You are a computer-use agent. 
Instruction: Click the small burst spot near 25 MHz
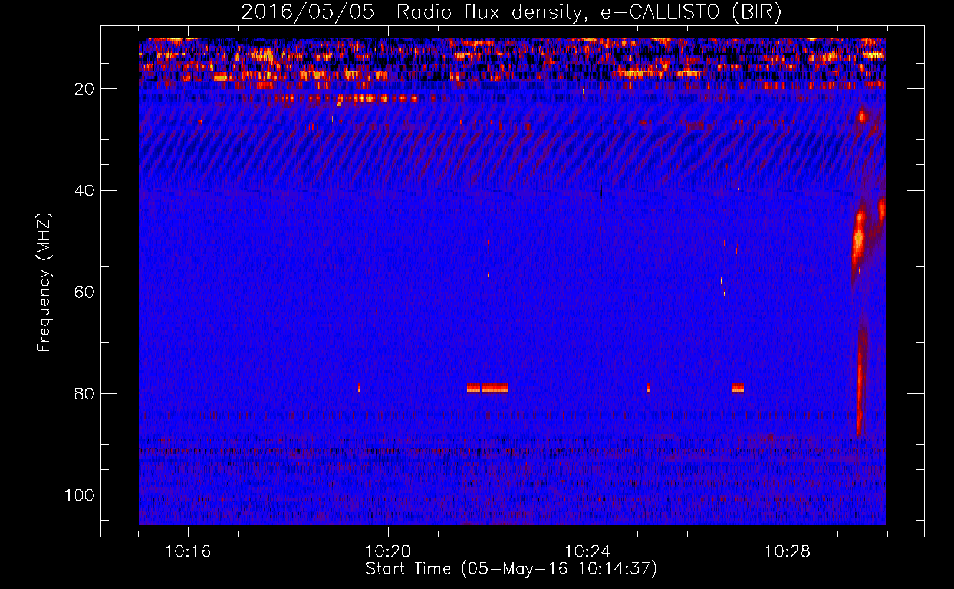(x=863, y=116)
